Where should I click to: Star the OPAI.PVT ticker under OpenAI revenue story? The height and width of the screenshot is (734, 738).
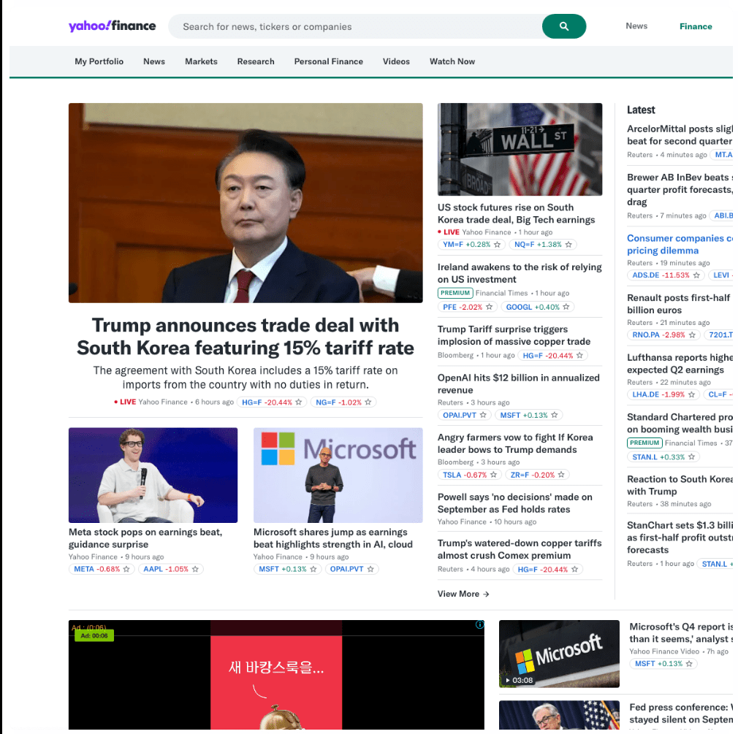[x=483, y=415]
